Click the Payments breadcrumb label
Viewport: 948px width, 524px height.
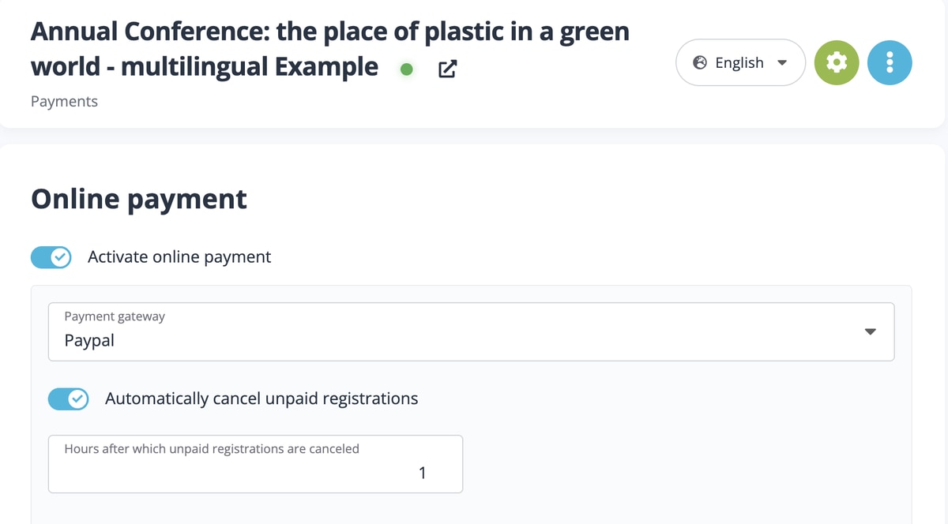pyautogui.click(x=64, y=101)
